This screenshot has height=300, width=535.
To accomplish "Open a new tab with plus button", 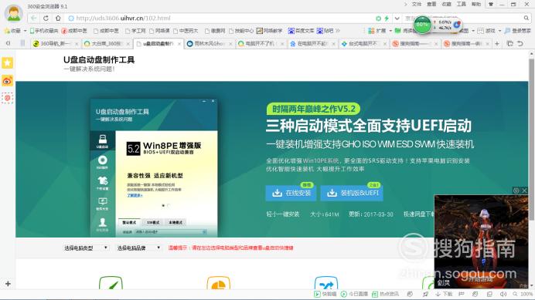I will tap(497, 44).
